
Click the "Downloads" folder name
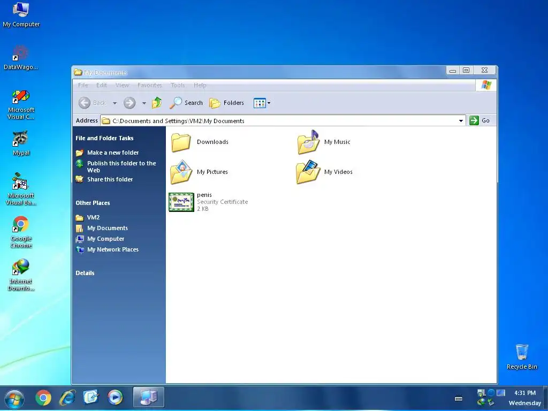[x=212, y=142]
